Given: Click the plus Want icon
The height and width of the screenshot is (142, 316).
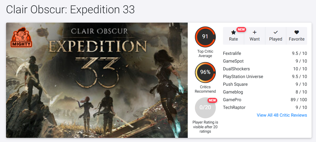Looking at the screenshot, I should [255, 32].
